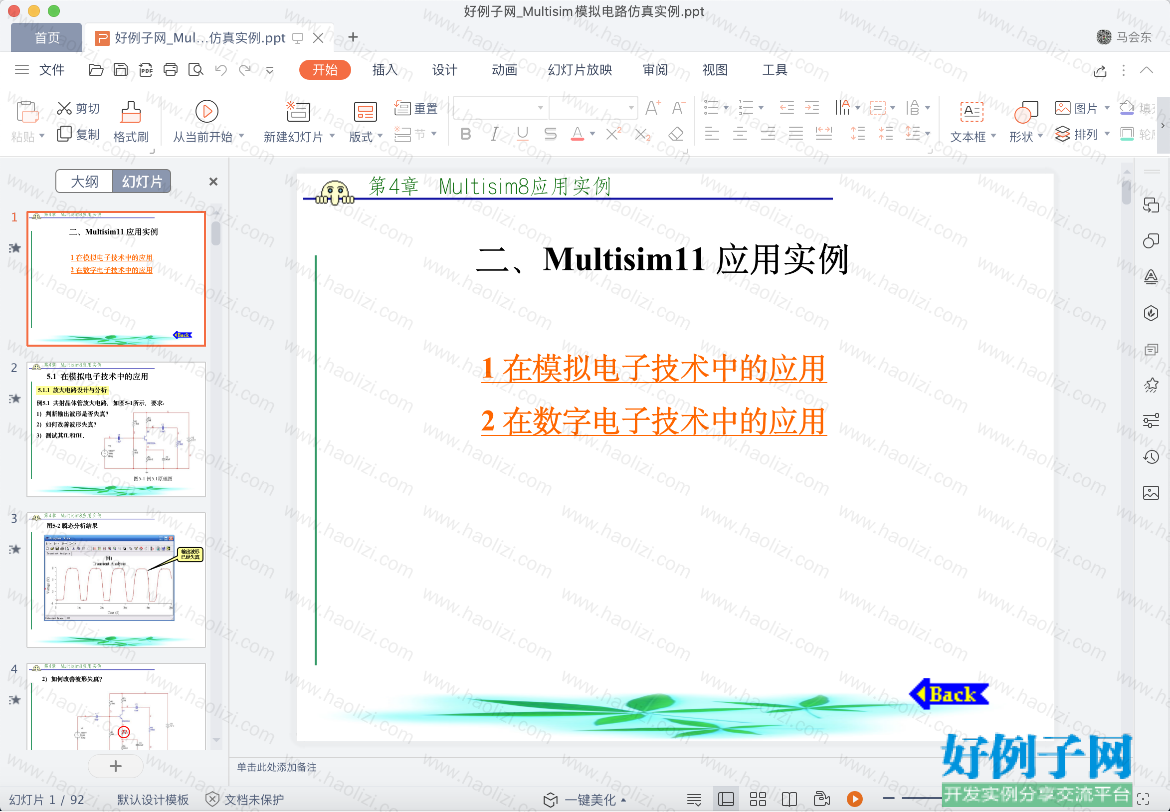The image size is (1170, 812).
Task: Reset slide with 重置
Action: tap(416, 108)
